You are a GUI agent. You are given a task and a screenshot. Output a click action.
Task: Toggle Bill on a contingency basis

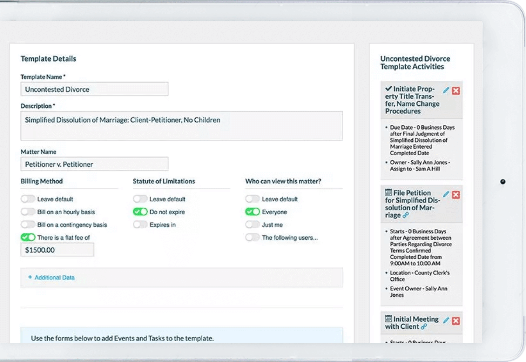[x=28, y=225]
